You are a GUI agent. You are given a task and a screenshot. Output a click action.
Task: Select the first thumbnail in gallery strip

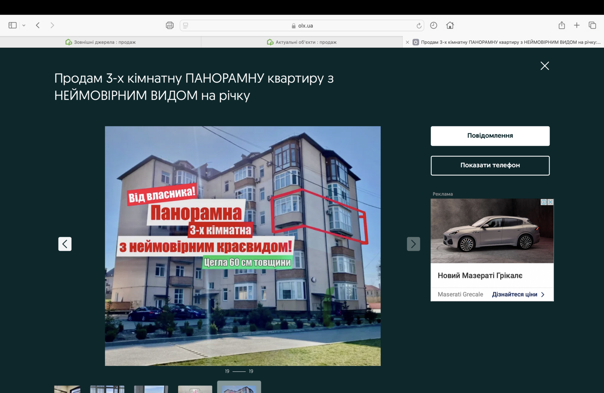[x=67, y=389]
